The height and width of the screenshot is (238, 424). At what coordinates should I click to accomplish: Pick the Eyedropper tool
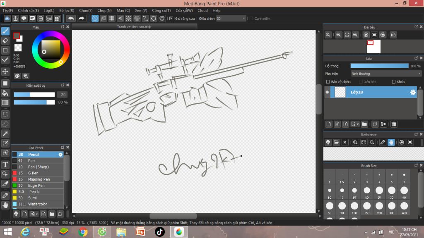[x=5, y=195]
